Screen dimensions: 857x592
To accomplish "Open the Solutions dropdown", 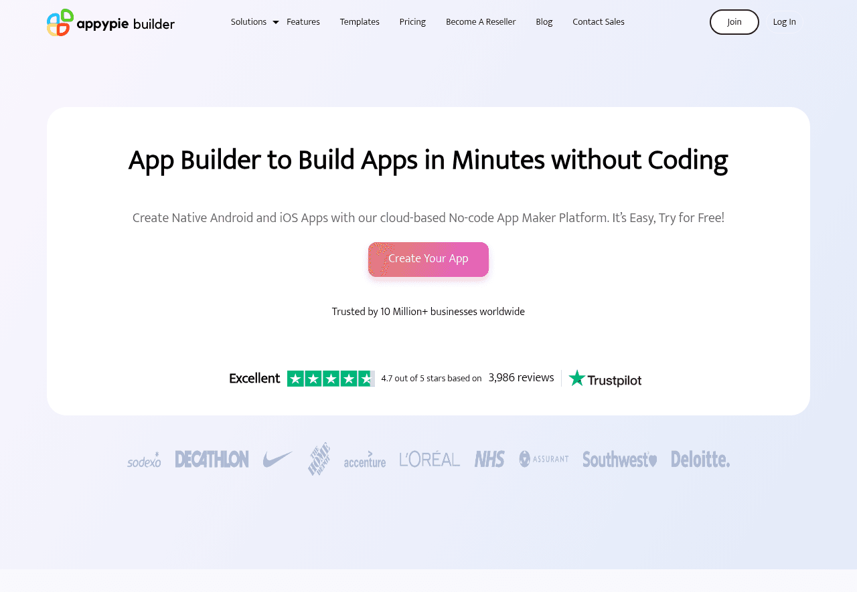I will click(x=248, y=21).
